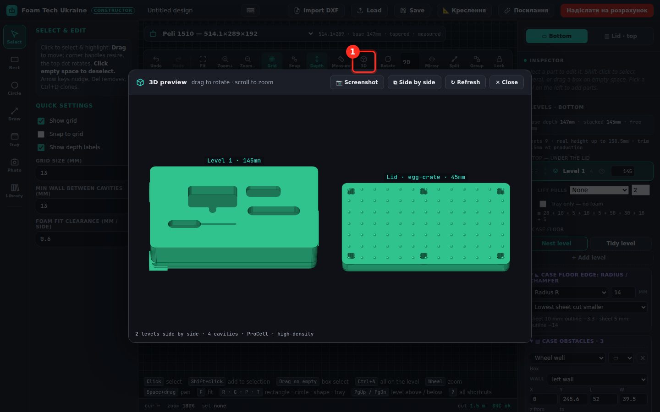Click the Zoom− toolbar icon
660x412 pixels.
coord(247,61)
